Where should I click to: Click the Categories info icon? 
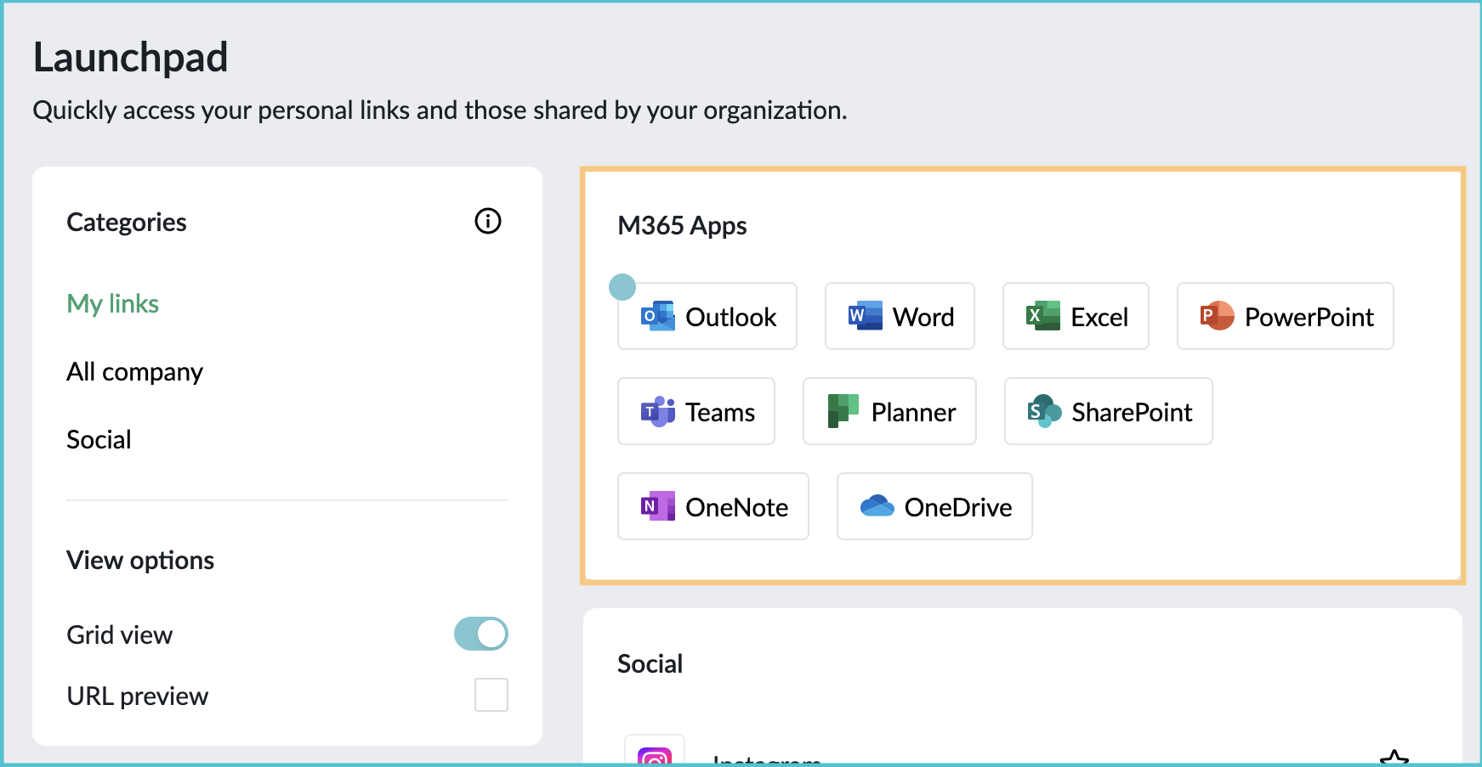point(487,222)
